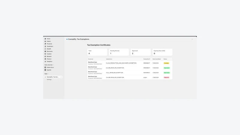This screenshot has height=135, width=240.
Task: Open the CA_MB_RESELLER_EXEMPTION entry marked Rejected
Action: tap(115, 77)
